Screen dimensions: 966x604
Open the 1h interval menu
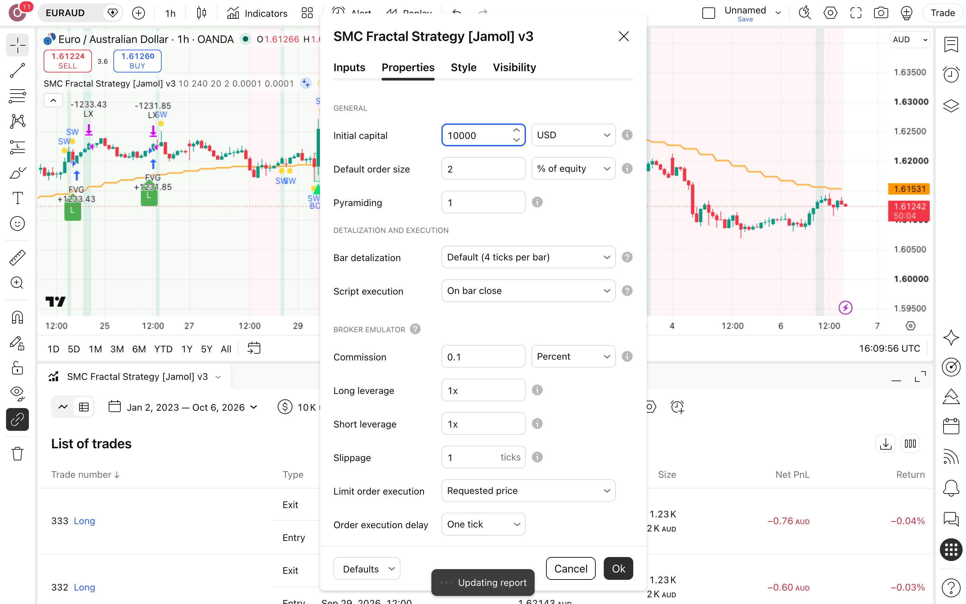(170, 13)
